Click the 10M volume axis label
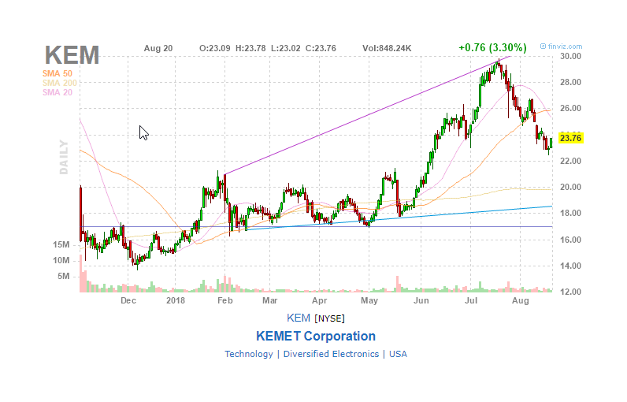Image resolution: width=627 pixels, height=402 pixels. pos(61,260)
